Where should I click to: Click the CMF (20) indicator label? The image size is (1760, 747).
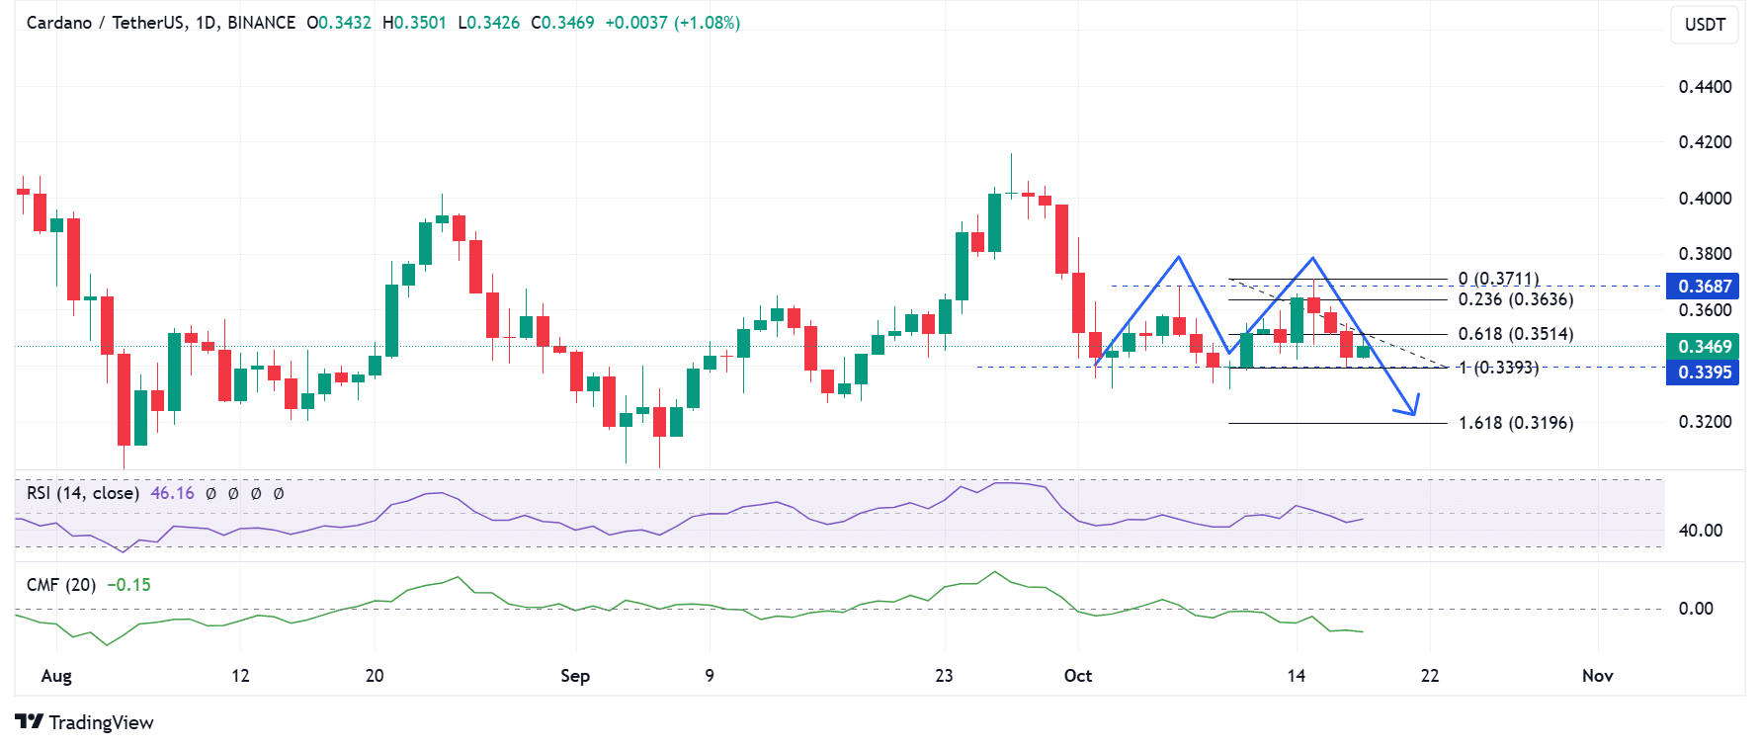click(61, 585)
